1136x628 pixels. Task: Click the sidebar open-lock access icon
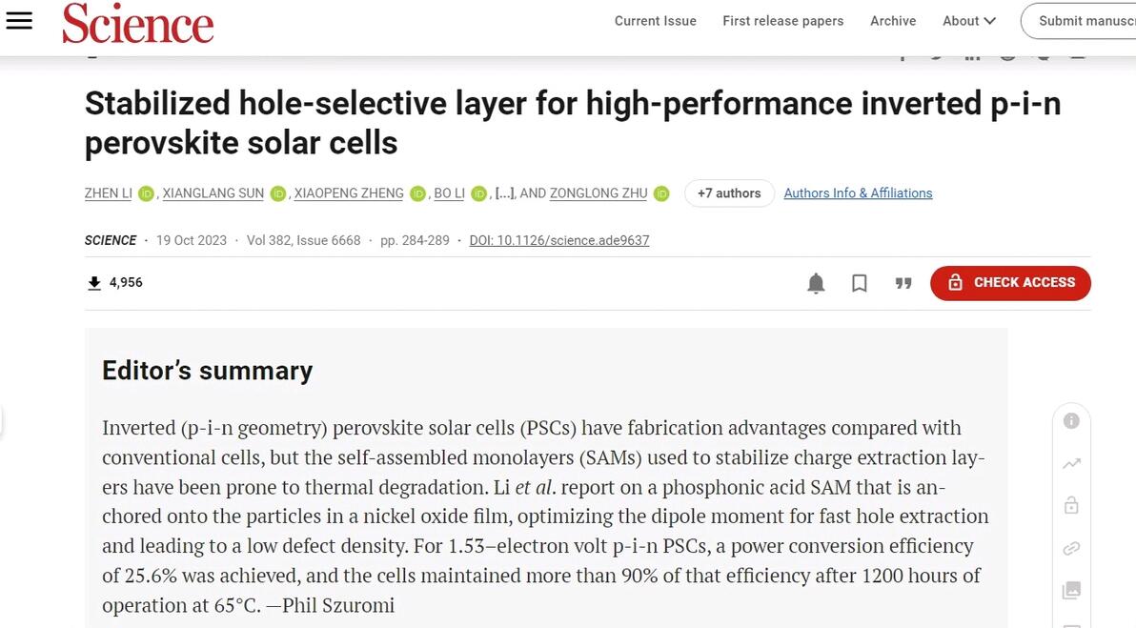1071,506
